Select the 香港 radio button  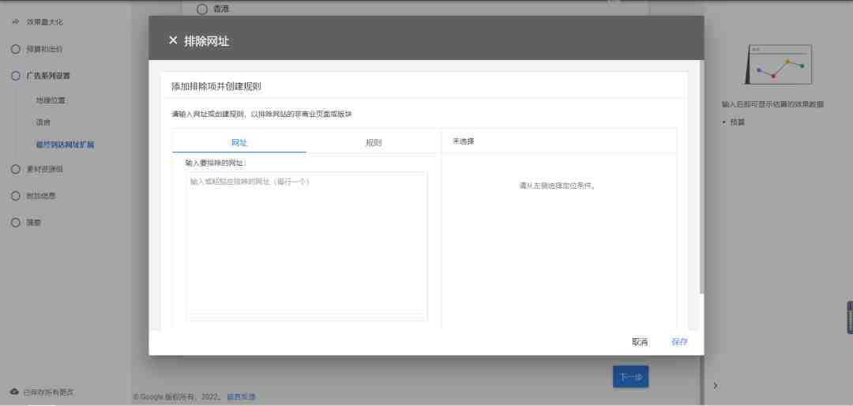(202, 9)
